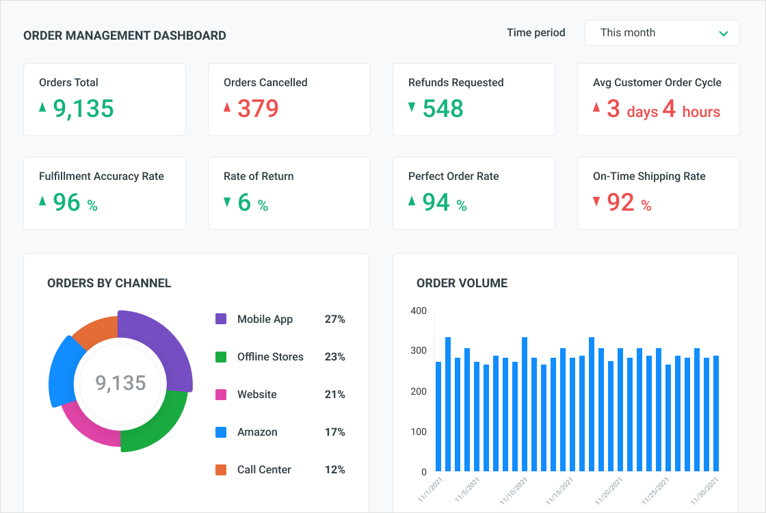Click the green down arrow beside Refunds Requested
Viewport: 766px width, 513px height.
pos(412,107)
